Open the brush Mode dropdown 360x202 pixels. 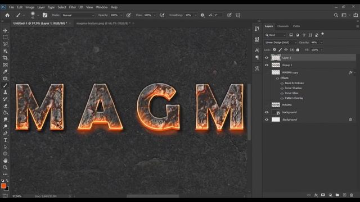tap(78, 15)
